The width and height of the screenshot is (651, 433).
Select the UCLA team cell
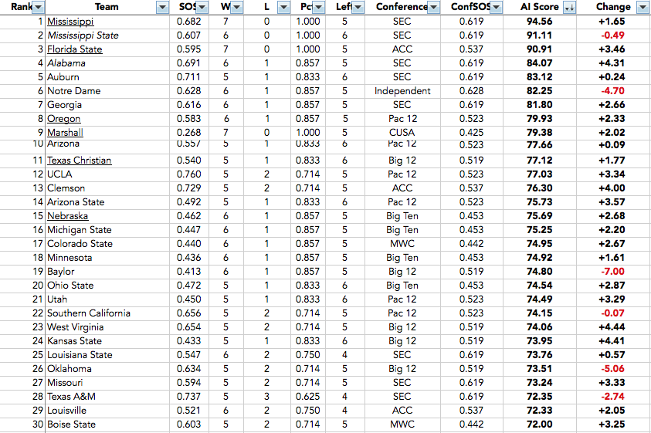107,174
